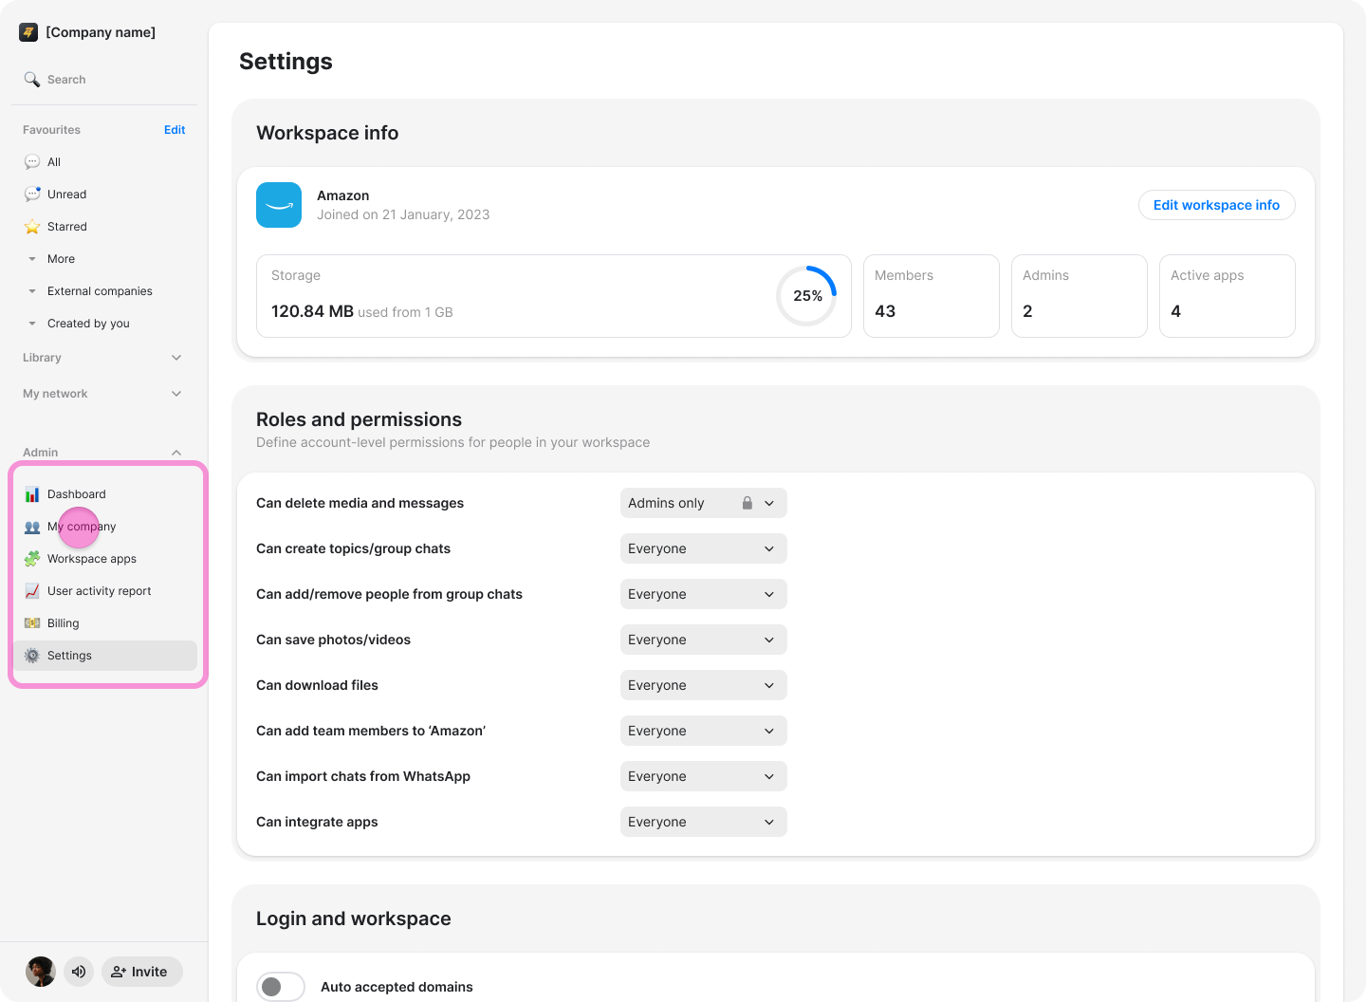Open the import chats from WhatsApp dropdown
The width and height of the screenshot is (1366, 1002).
point(704,776)
